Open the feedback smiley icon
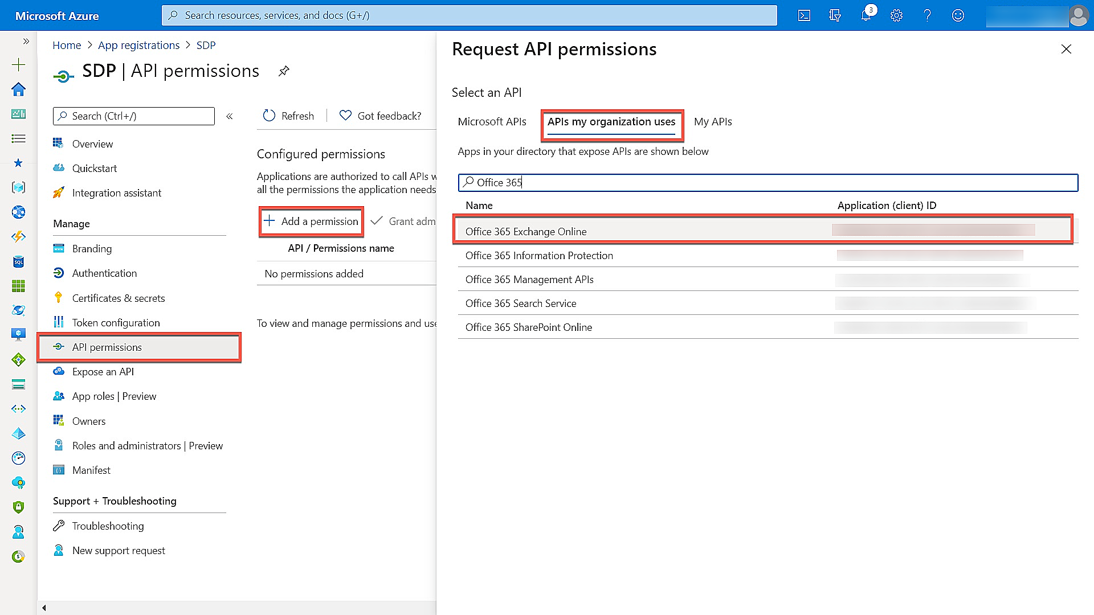Image resolution: width=1094 pixels, height=615 pixels. pos(958,15)
